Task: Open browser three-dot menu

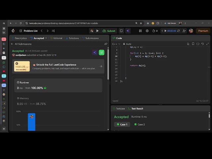Action: [185, 23]
